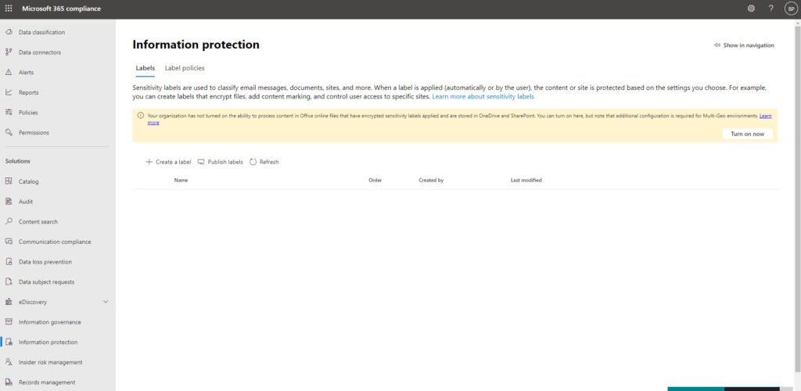Click Show in navigation text
The image size is (801, 391).
[x=749, y=45]
